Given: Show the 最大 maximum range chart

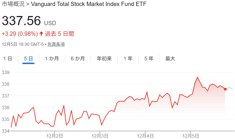Looking at the screenshot, I should click(x=170, y=59).
